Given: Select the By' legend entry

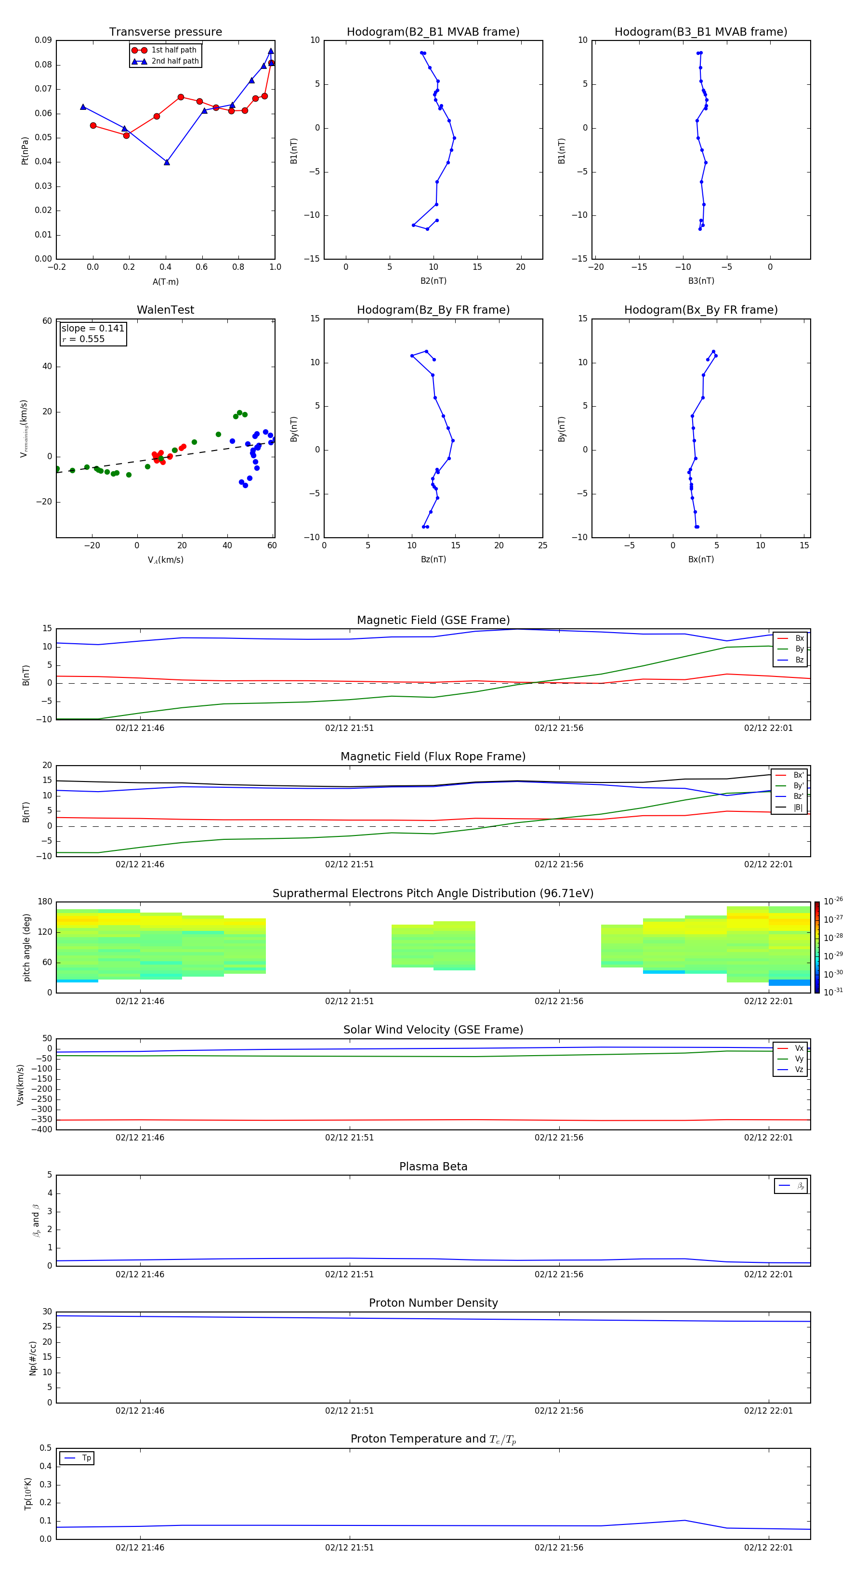Looking at the screenshot, I should pyautogui.click(x=790, y=786).
